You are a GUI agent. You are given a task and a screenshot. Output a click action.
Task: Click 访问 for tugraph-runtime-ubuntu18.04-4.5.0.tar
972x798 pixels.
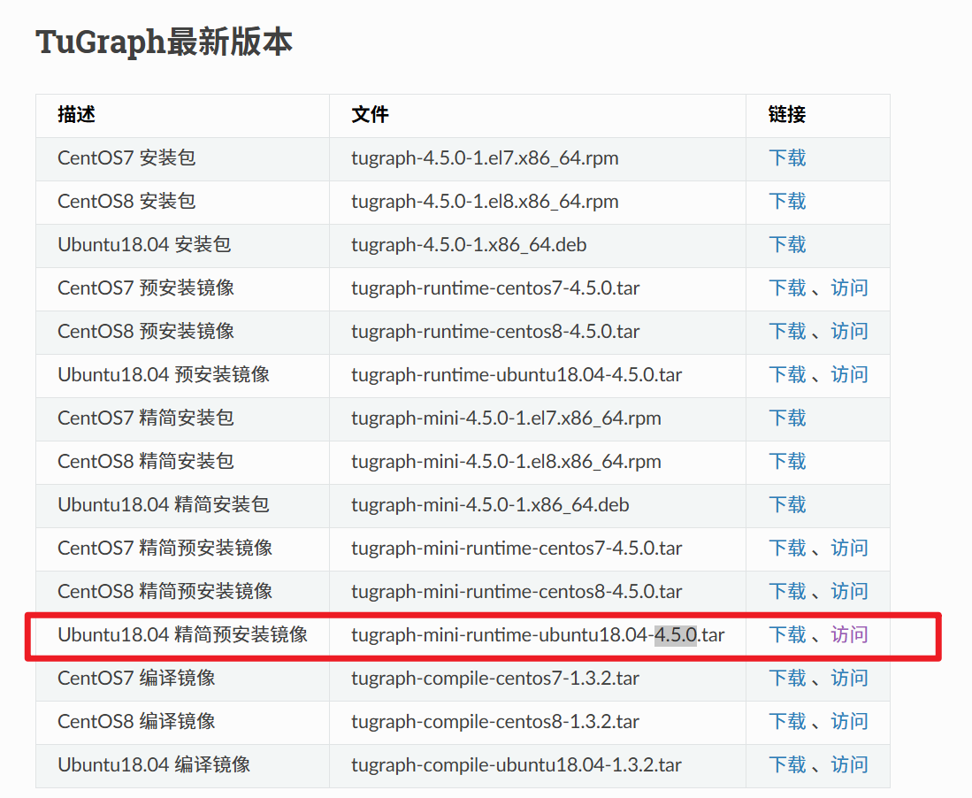849,375
